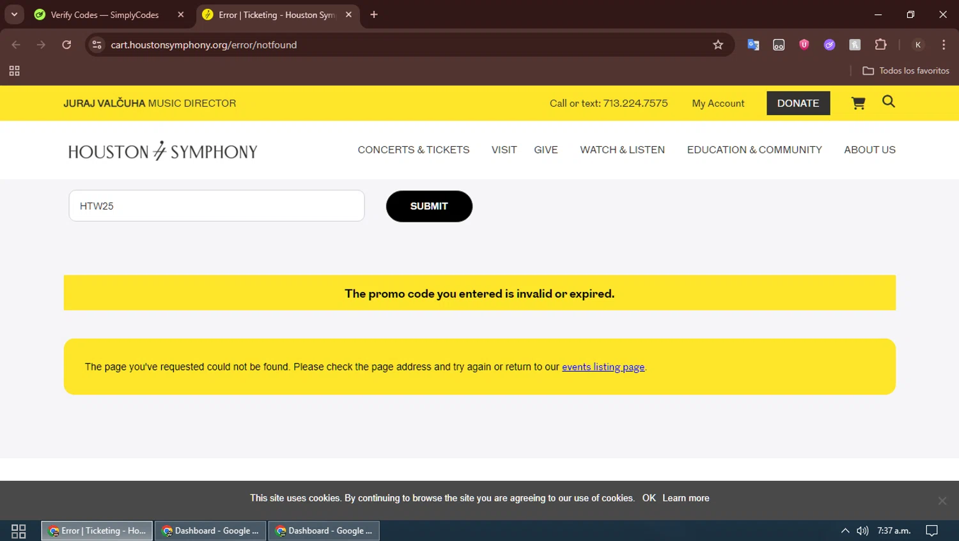The height and width of the screenshot is (541, 959).
Task: View site information icon in address bar
Action: pos(97,45)
